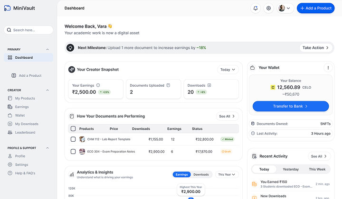Screen dimensions: 342x199
Task: Open the settings gear icon in header
Action: [x=268, y=8]
